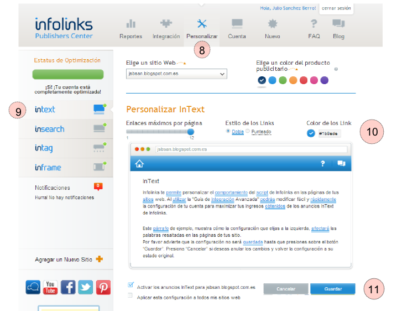Click the intext ad unit icon
397x311 pixels.
[x=100, y=109]
